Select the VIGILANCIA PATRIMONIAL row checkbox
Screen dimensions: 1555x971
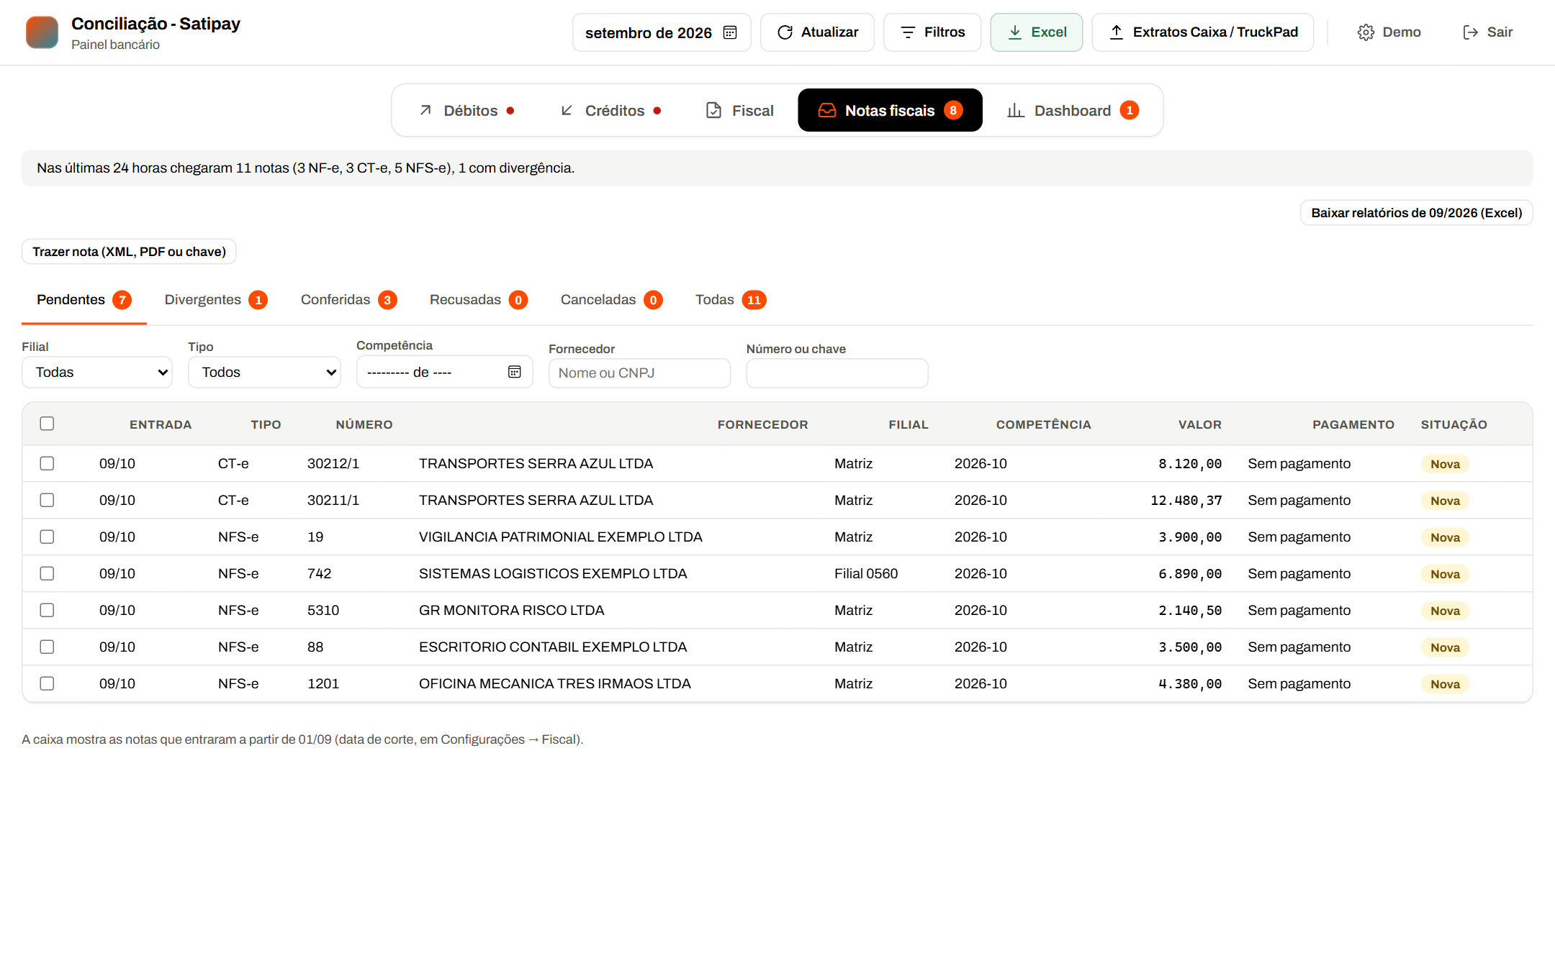tap(47, 537)
